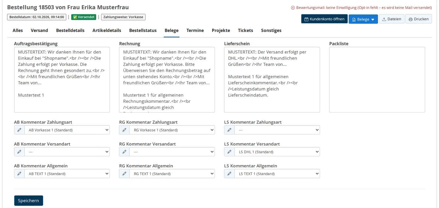
Task: Click the Drucken button
Action: [x=419, y=19]
